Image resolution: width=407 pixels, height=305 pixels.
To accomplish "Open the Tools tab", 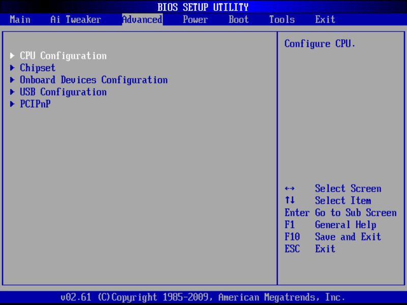I will pos(281,19).
